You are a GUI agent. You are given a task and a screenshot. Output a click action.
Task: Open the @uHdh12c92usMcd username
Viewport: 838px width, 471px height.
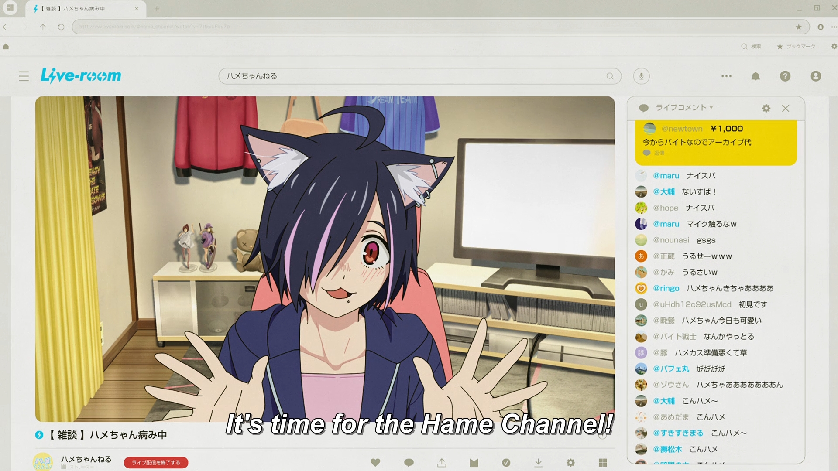[x=692, y=304]
